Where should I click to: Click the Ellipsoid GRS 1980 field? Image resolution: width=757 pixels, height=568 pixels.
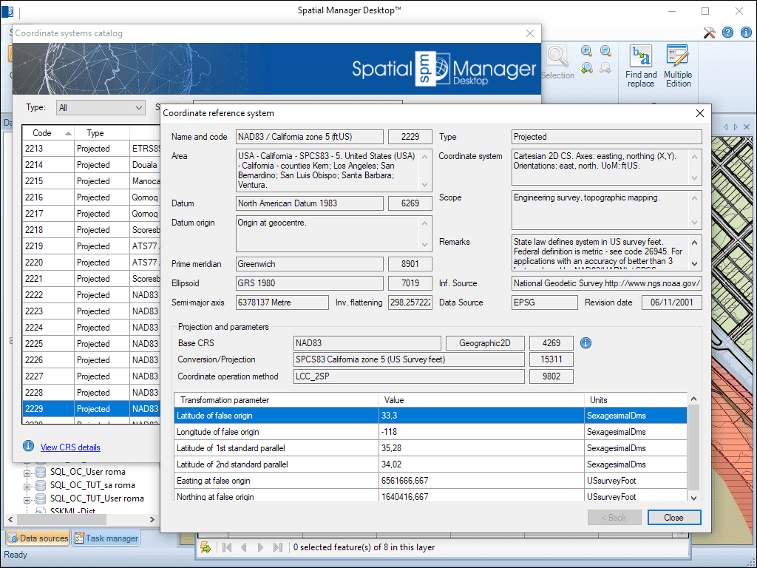pyautogui.click(x=310, y=283)
